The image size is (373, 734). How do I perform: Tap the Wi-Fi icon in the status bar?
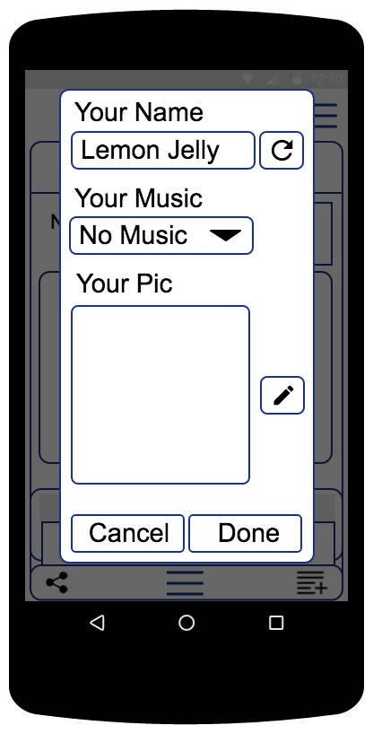click(247, 80)
